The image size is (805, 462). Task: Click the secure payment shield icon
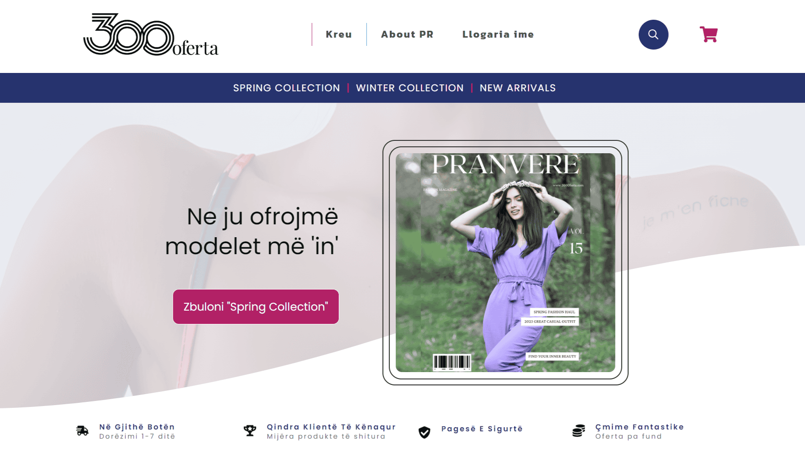424,432
